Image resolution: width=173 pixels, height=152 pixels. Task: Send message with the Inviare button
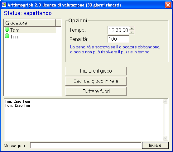click(x=155, y=145)
